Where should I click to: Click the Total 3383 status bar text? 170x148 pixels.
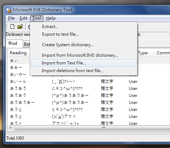(x=15, y=138)
